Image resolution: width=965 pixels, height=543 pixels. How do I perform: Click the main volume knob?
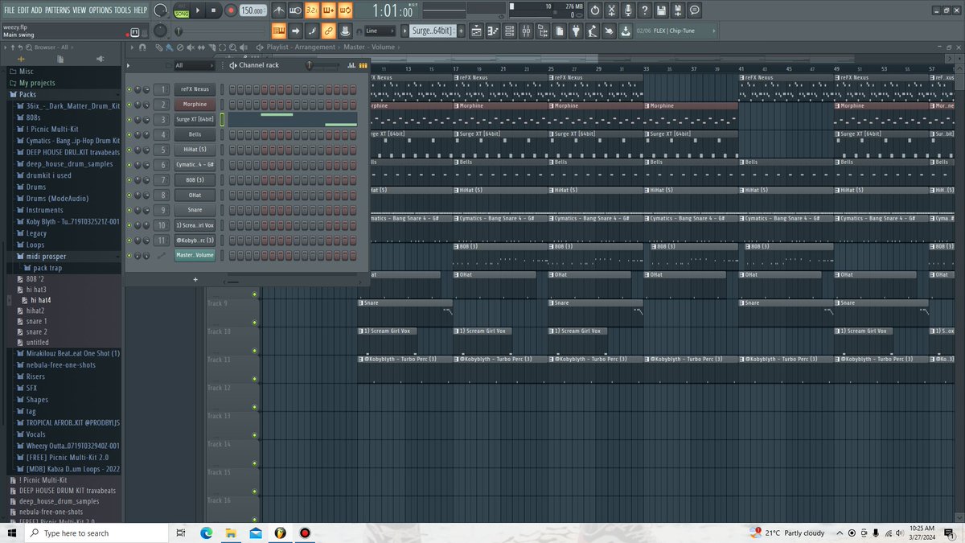pos(160,10)
